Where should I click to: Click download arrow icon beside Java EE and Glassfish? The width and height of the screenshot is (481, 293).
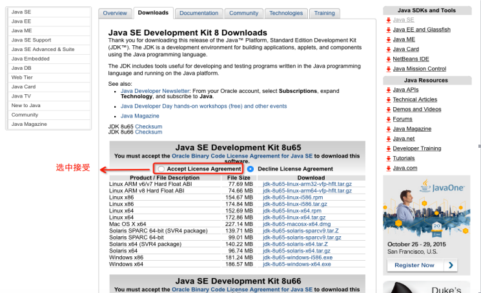coord(389,30)
